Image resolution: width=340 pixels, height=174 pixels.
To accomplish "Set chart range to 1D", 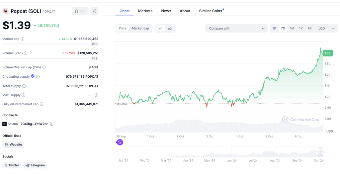I will pos(274,29).
